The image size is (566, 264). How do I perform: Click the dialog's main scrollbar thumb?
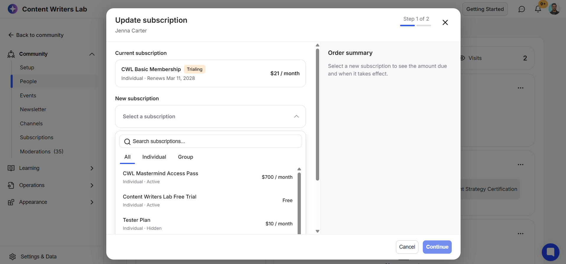[x=317, y=114]
